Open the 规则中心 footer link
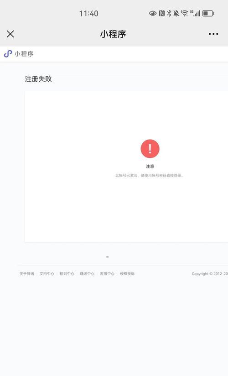This screenshot has width=228, height=376. [67, 274]
